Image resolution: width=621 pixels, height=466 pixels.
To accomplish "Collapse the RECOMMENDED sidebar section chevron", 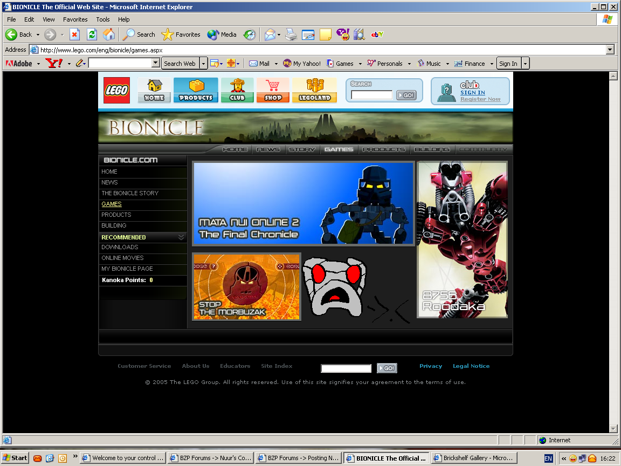I will point(181,237).
